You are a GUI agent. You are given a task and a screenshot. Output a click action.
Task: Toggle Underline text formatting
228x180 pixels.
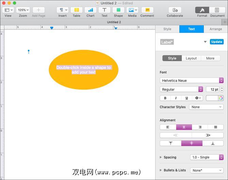[186, 98]
